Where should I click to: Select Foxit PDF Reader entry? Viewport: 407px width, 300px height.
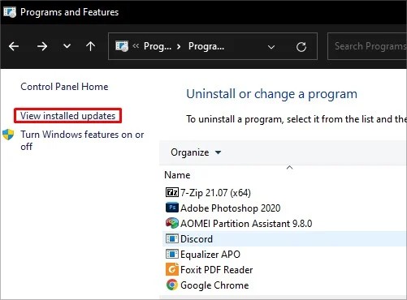point(217,270)
